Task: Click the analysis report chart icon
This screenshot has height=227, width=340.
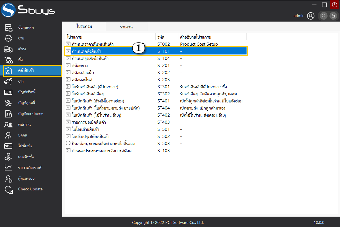Action: click(9, 168)
